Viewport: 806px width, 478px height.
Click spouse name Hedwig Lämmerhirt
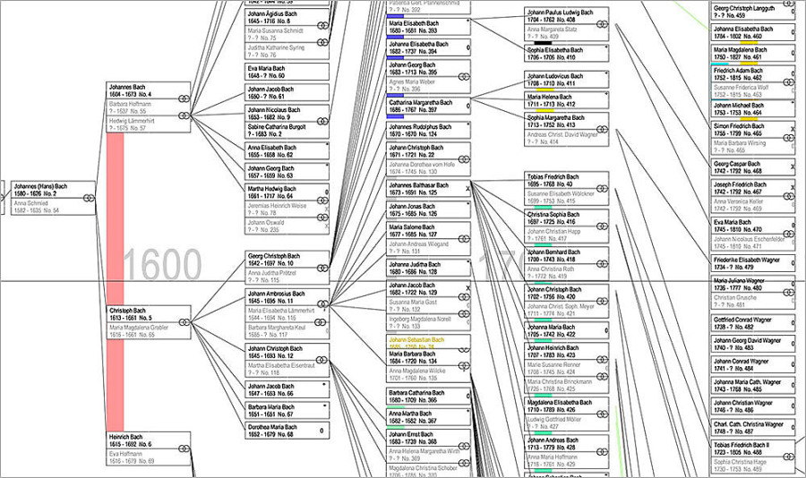click(x=140, y=120)
